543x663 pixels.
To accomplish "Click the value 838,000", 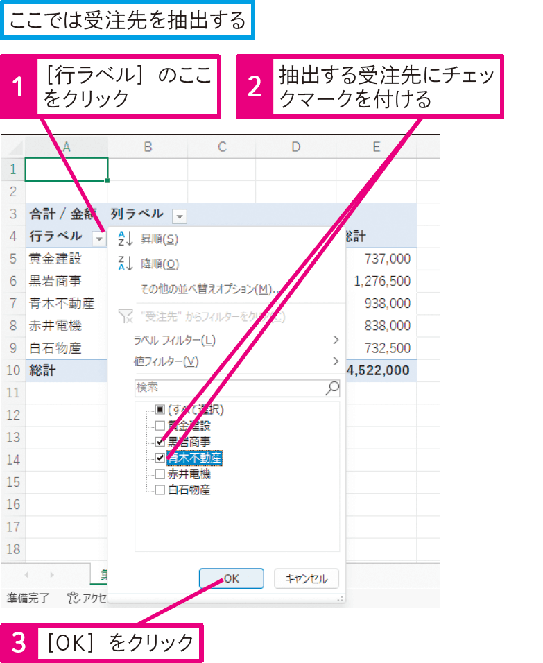I will coord(388,325).
